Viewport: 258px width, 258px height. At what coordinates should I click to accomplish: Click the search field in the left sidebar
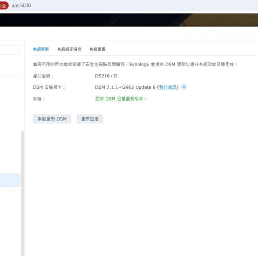pyautogui.click(x=9, y=50)
